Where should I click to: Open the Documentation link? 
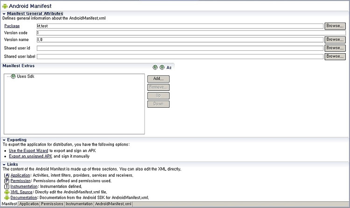pos(24,198)
